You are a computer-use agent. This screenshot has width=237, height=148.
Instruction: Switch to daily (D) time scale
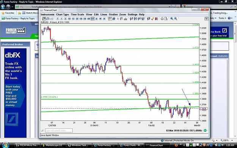[96, 19]
